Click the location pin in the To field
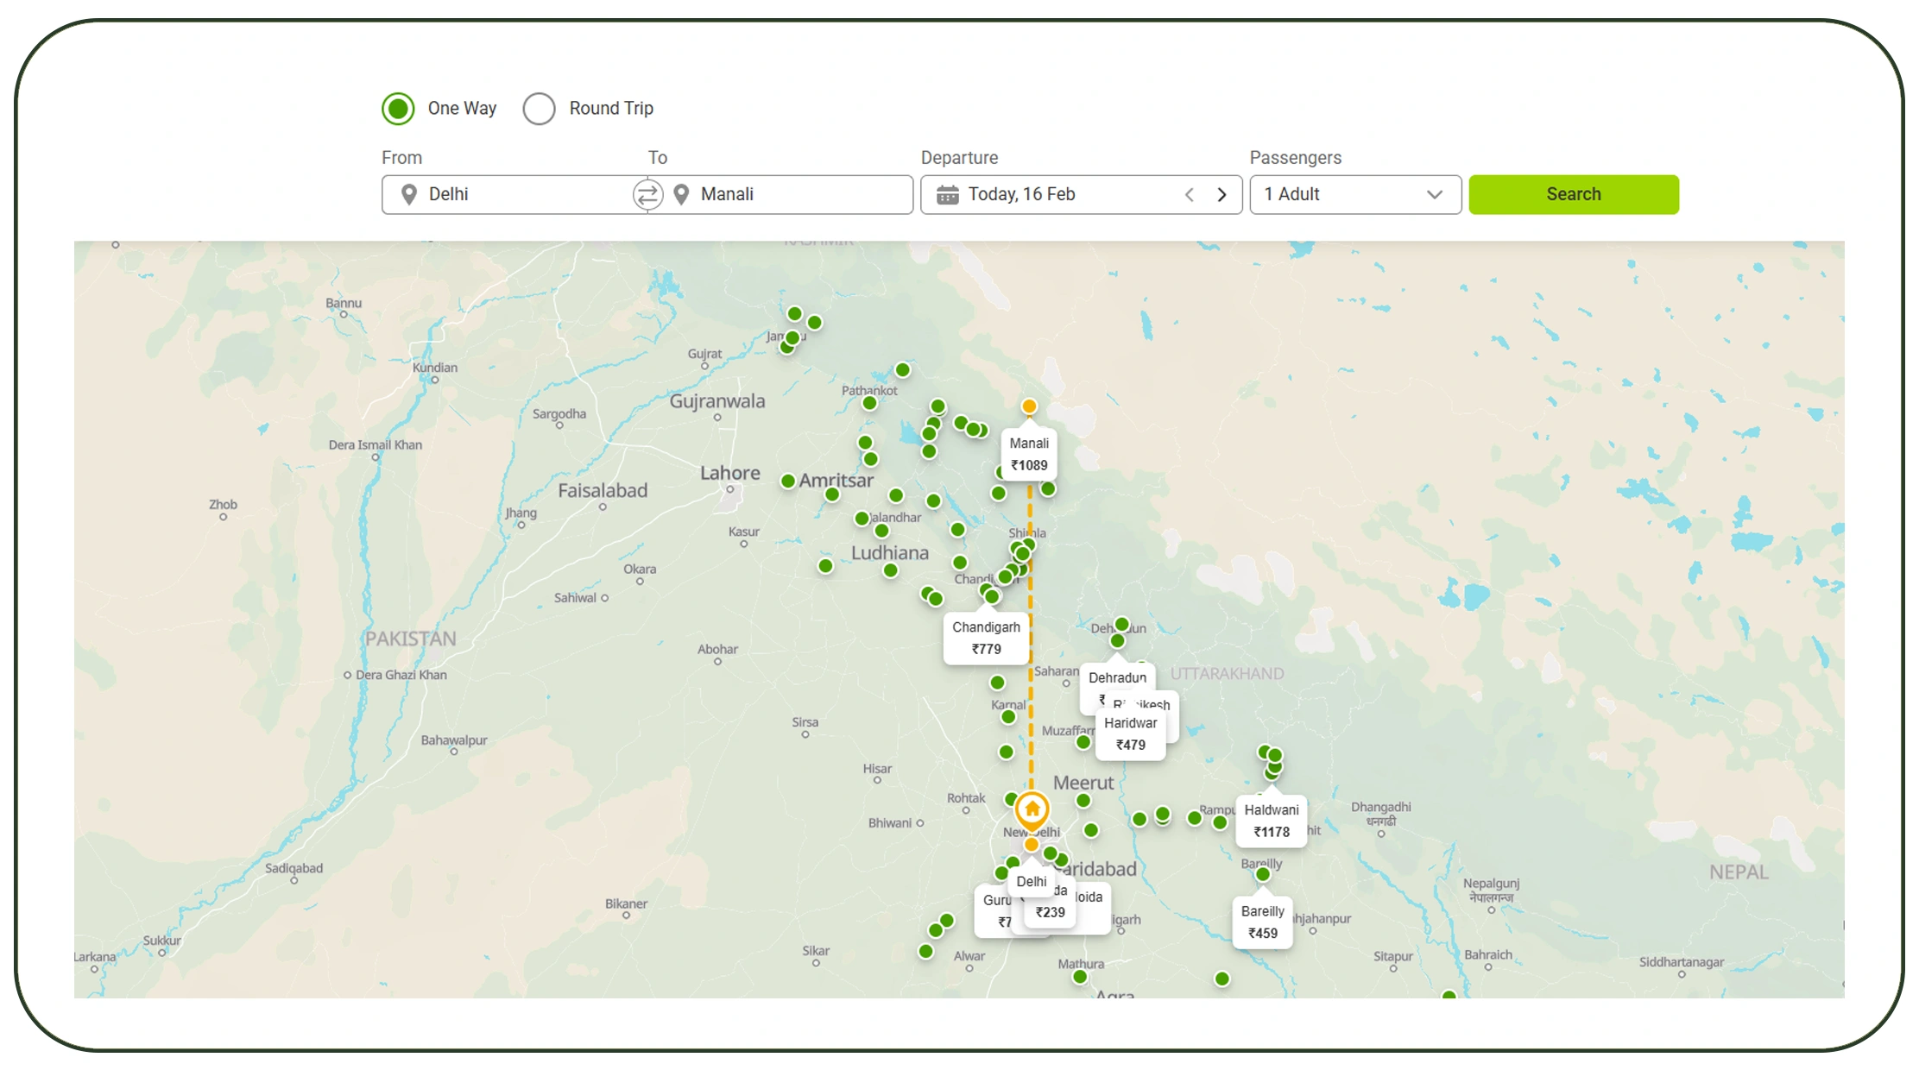Image resolution: width=1919 pixels, height=1070 pixels. click(x=682, y=194)
